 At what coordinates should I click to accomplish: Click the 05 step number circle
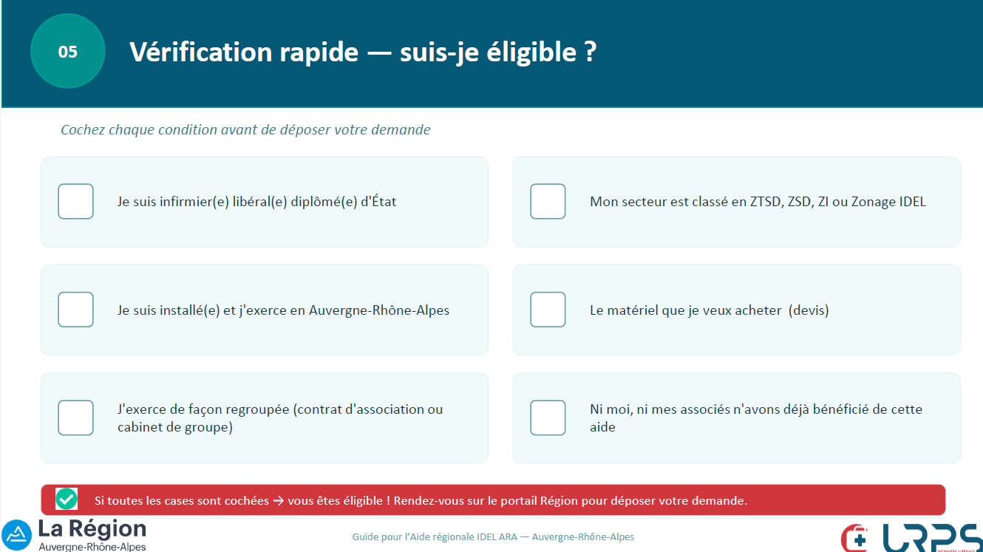pos(68,52)
